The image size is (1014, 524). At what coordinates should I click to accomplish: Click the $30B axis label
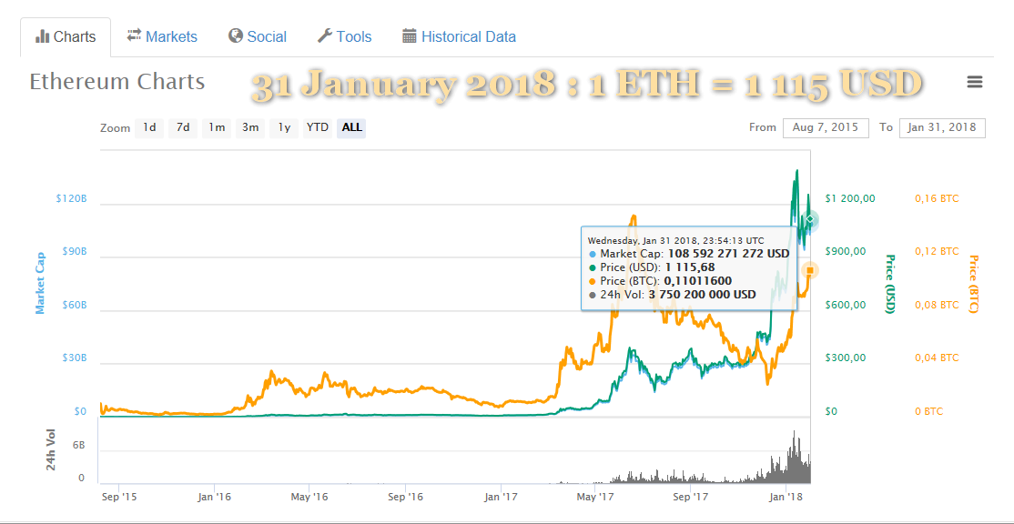[73, 358]
